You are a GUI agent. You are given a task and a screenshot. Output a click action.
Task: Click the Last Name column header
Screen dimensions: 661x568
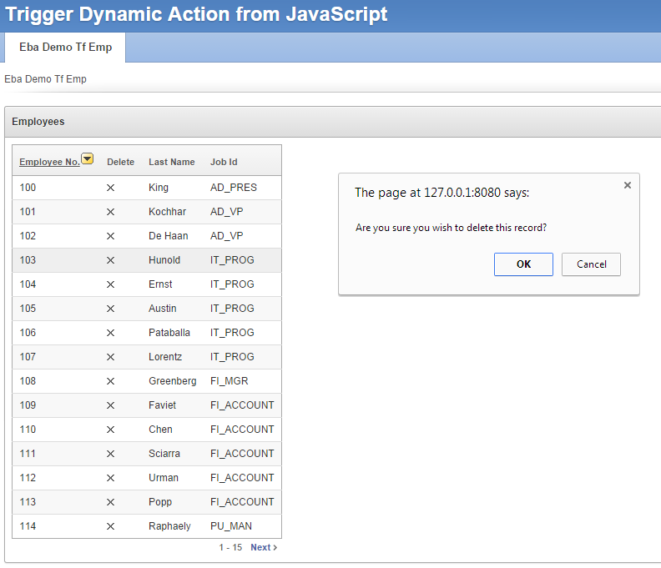171,162
